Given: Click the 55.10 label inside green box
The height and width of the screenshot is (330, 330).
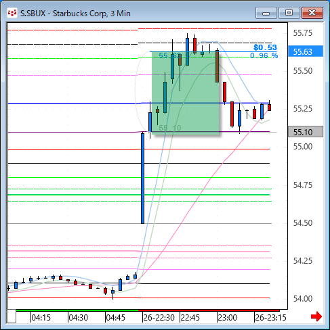Looking at the screenshot, I should (x=170, y=128).
